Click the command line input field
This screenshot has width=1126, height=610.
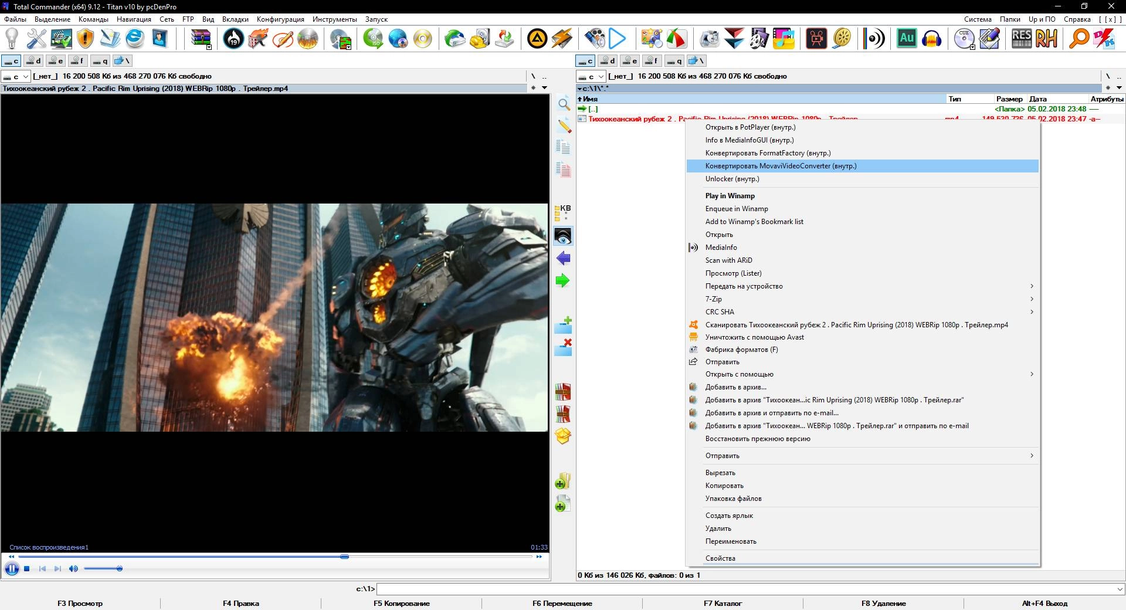745,589
